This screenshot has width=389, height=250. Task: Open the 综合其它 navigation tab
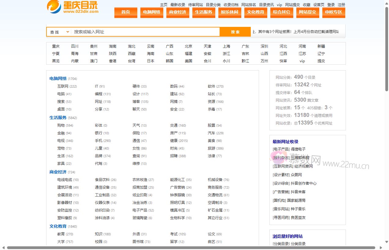pyautogui.click(x=282, y=13)
